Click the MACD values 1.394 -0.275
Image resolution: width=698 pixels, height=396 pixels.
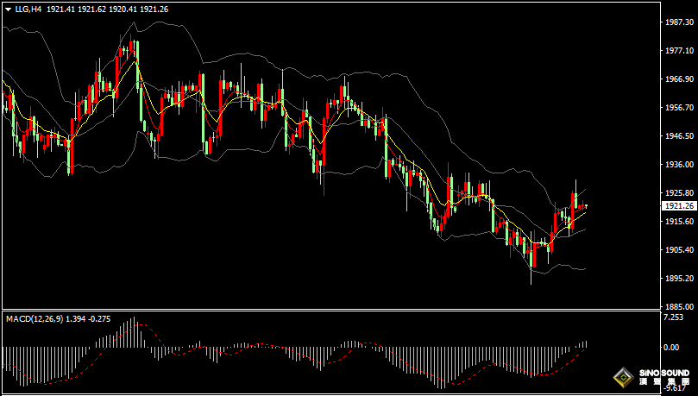tap(88, 319)
